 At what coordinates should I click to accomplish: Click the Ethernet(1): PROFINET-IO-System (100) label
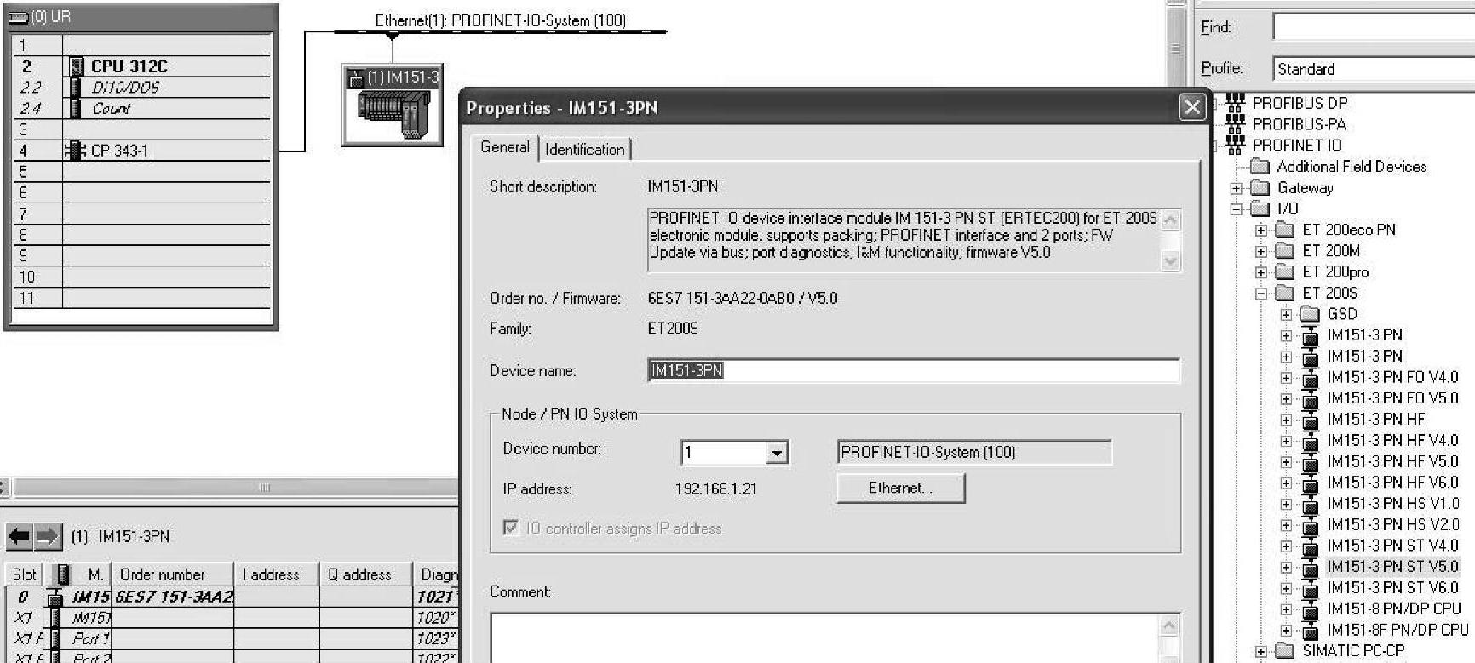tap(501, 20)
